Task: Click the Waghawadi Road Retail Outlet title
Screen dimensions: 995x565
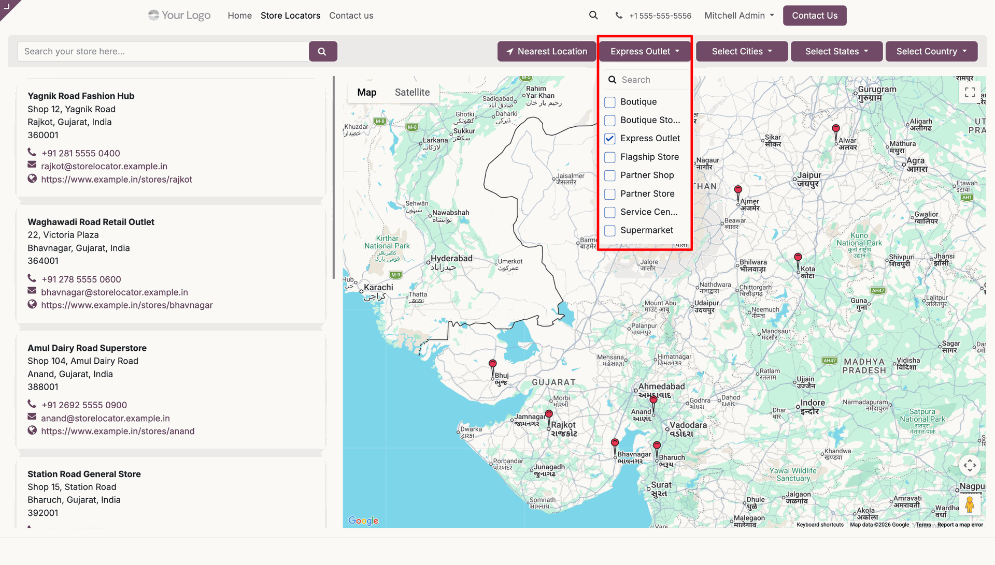Action: 91,222
